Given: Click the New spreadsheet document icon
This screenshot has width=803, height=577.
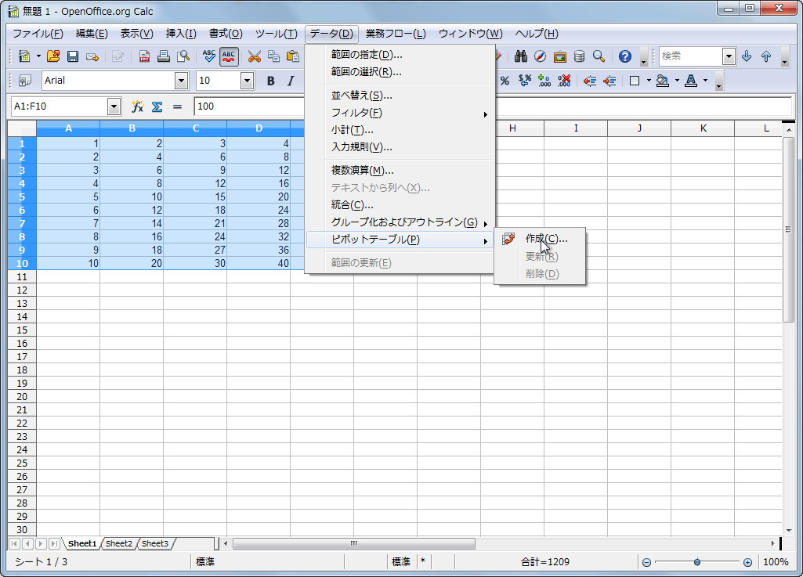Looking at the screenshot, I should pyautogui.click(x=24, y=56).
